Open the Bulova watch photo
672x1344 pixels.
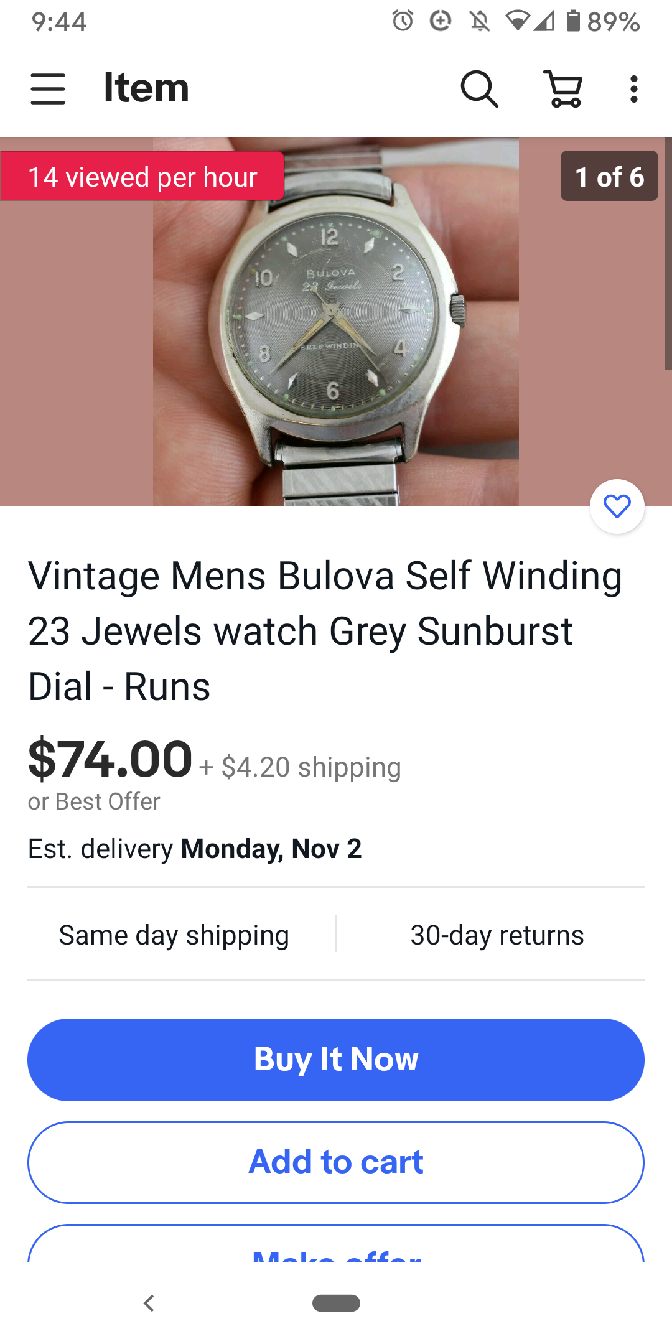[336, 322]
